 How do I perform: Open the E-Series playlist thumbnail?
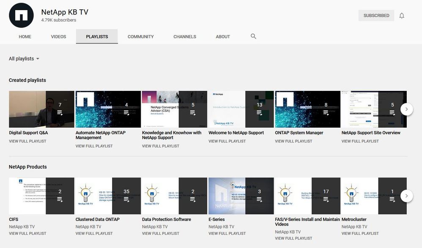241,196
